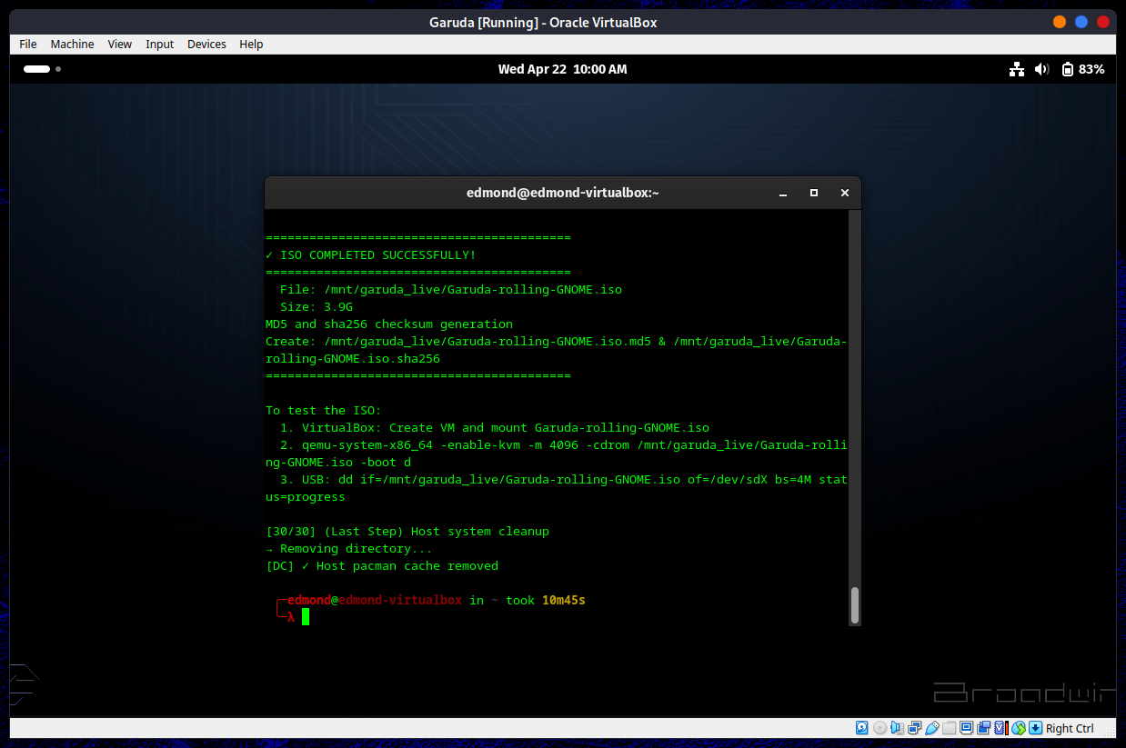1126x748 pixels.
Task: Click the CPU virtualization status icon
Action: (x=1001, y=728)
